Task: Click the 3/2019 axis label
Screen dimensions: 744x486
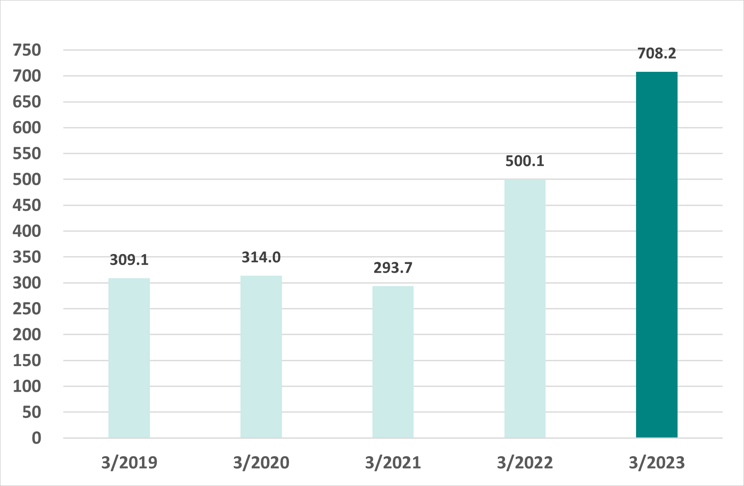Action: coord(129,463)
